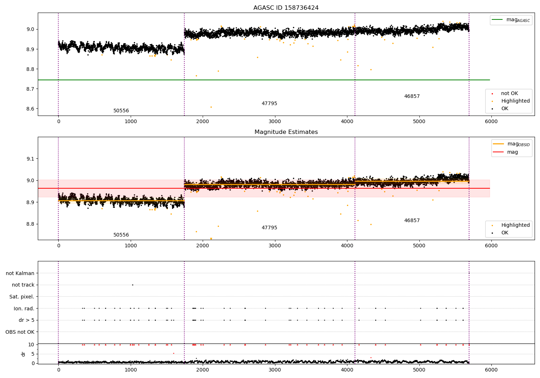Click the red 'mag' legend entry
The image size is (540, 378).
(x=506, y=152)
